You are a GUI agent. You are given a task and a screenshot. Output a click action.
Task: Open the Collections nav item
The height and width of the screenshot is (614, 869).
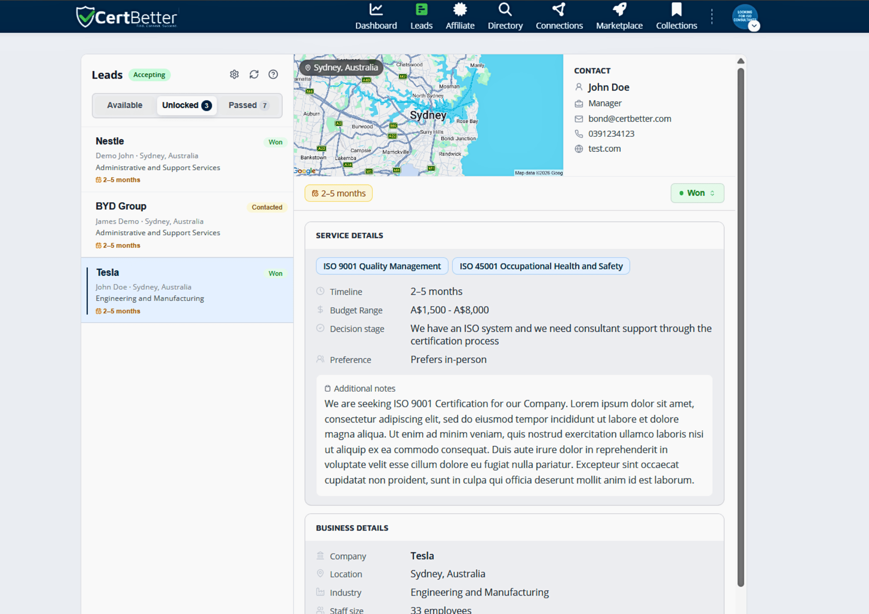pos(676,17)
